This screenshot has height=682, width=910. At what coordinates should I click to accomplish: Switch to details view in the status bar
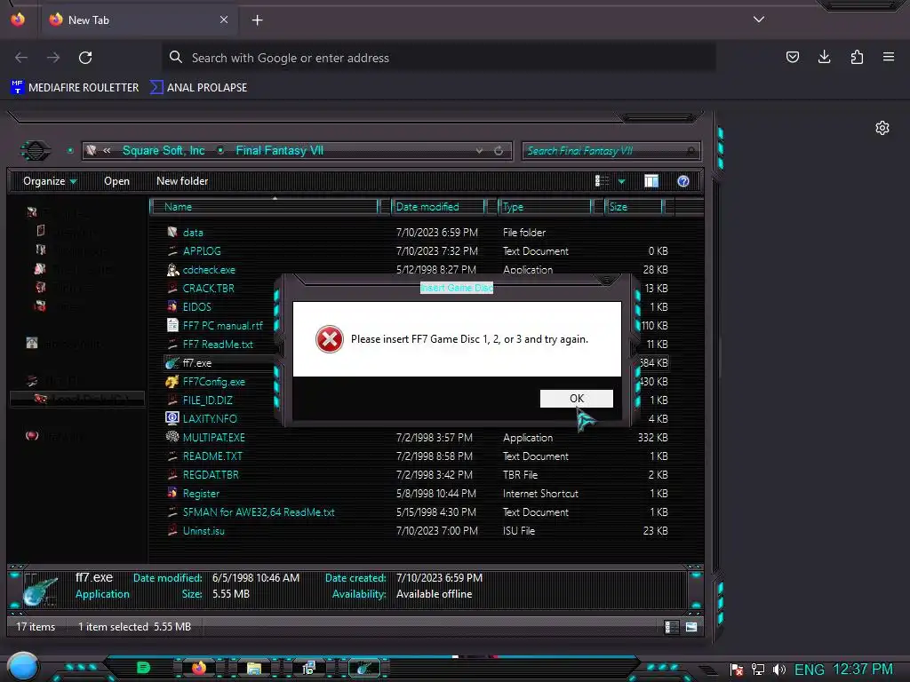click(671, 627)
